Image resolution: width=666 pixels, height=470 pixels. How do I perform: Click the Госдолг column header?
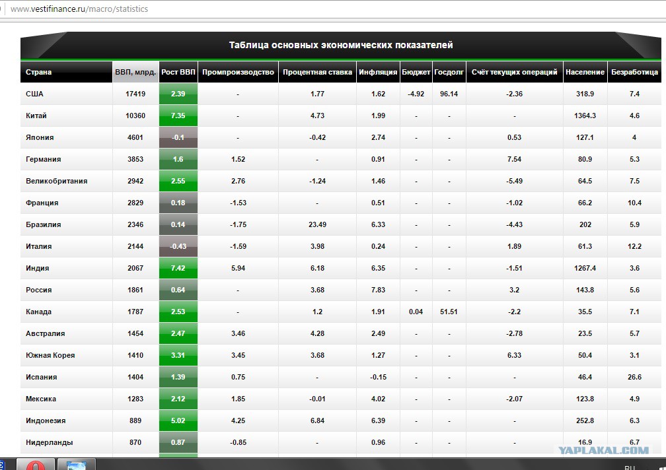(x=449, y=72)
